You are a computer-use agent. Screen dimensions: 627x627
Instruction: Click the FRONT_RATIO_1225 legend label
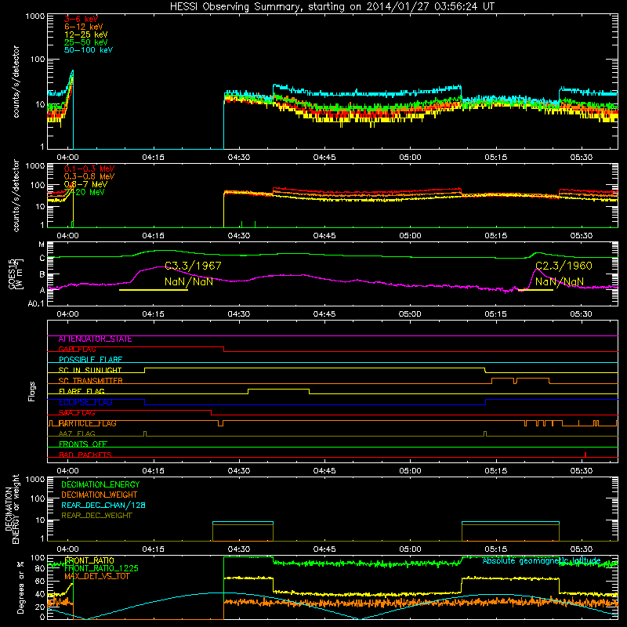point(101,569)
